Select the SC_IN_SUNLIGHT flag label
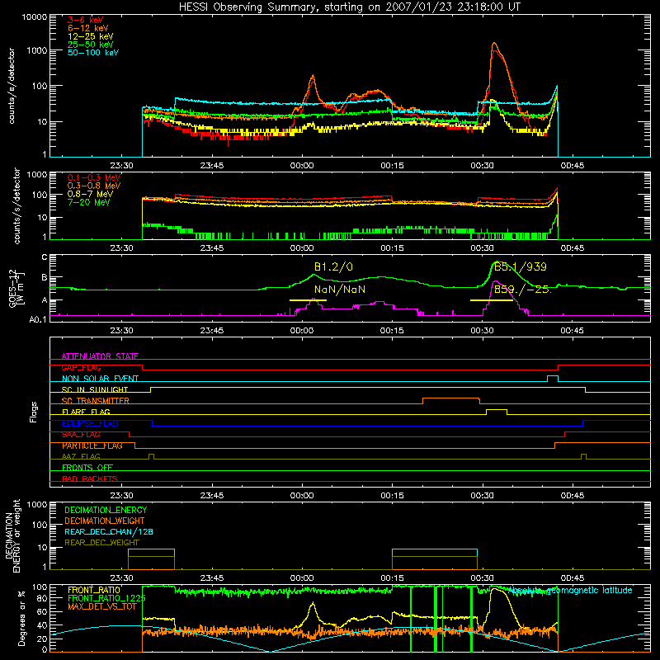660x660 pixels. click(95, 389)
